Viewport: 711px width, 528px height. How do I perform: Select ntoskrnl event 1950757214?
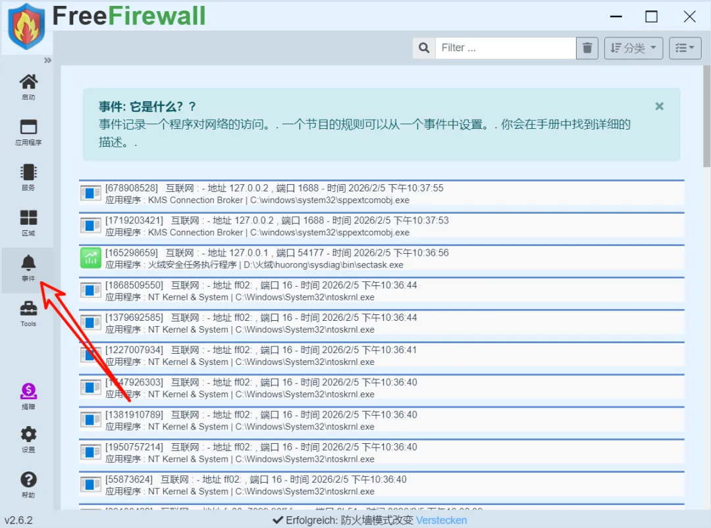click(381, 452)
